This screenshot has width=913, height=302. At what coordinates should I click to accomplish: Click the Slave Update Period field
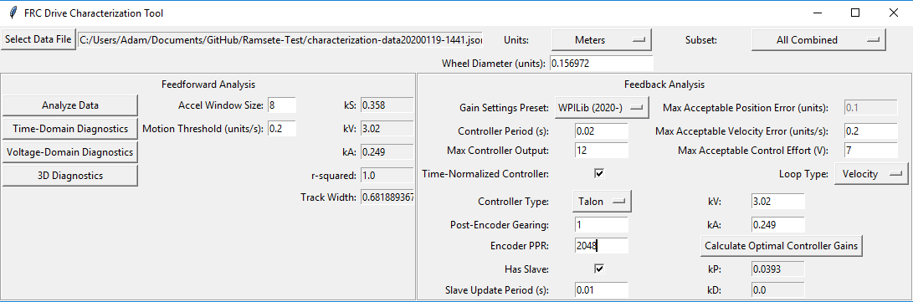tap(601, 289)
